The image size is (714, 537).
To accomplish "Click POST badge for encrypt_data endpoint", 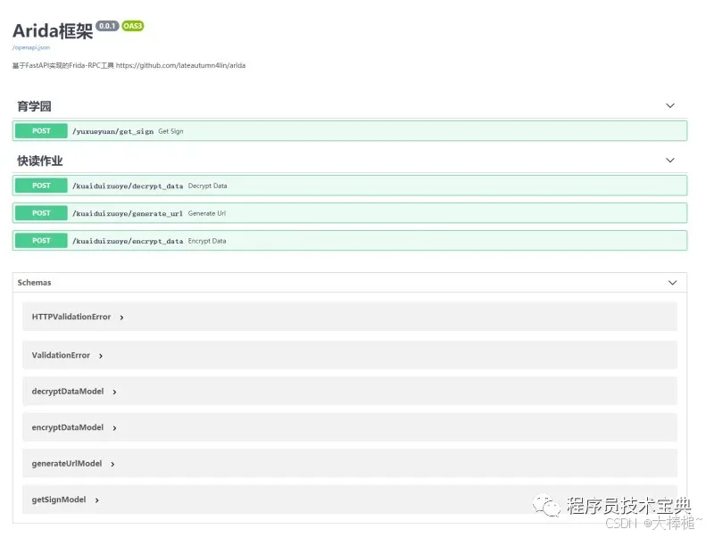I will pos(41,240).
